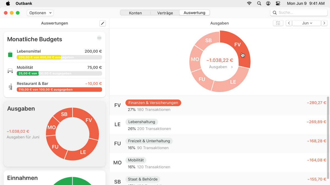Image resolution: width=330 pixels, height=185 pixels.
Task: Click the car icon for Mobilität budget
Action: click(10, 71)
